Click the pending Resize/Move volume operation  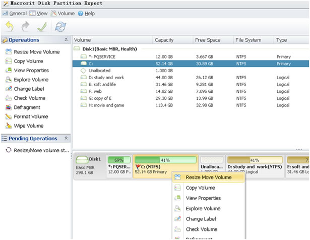click(37, 150)
